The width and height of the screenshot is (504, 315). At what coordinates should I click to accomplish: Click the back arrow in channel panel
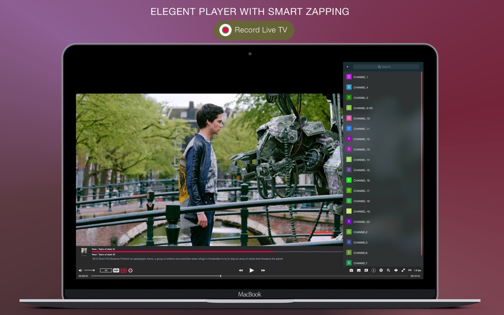pos(348,67)
